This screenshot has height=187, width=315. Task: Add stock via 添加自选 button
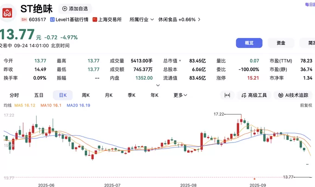pos(75,9)
